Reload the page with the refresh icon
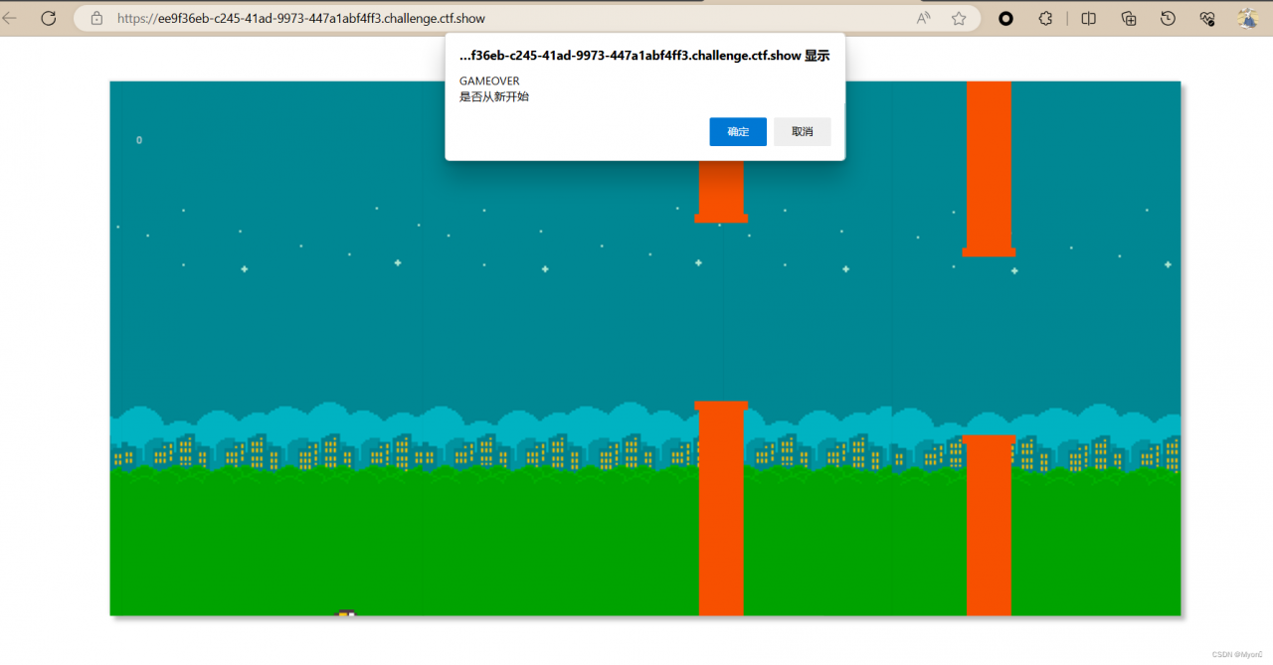Screen dimensions: 1273x665 (x=48, y=18)
